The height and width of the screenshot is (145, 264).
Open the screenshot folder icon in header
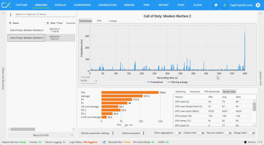(x=216, y=5)
